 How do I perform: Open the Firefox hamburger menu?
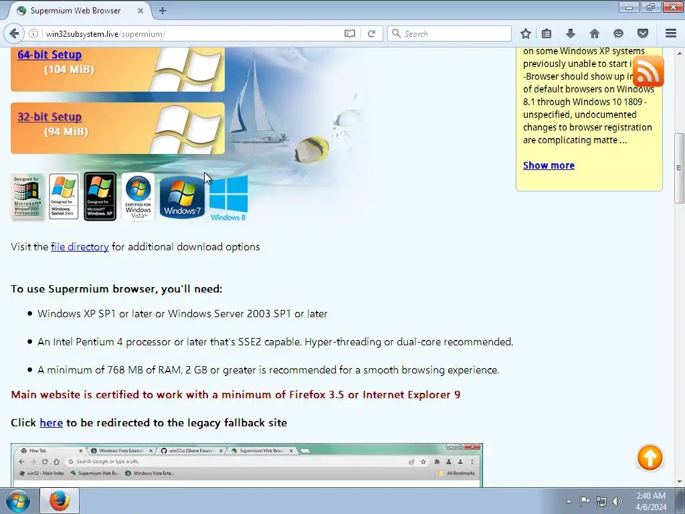tap(670, 33)
